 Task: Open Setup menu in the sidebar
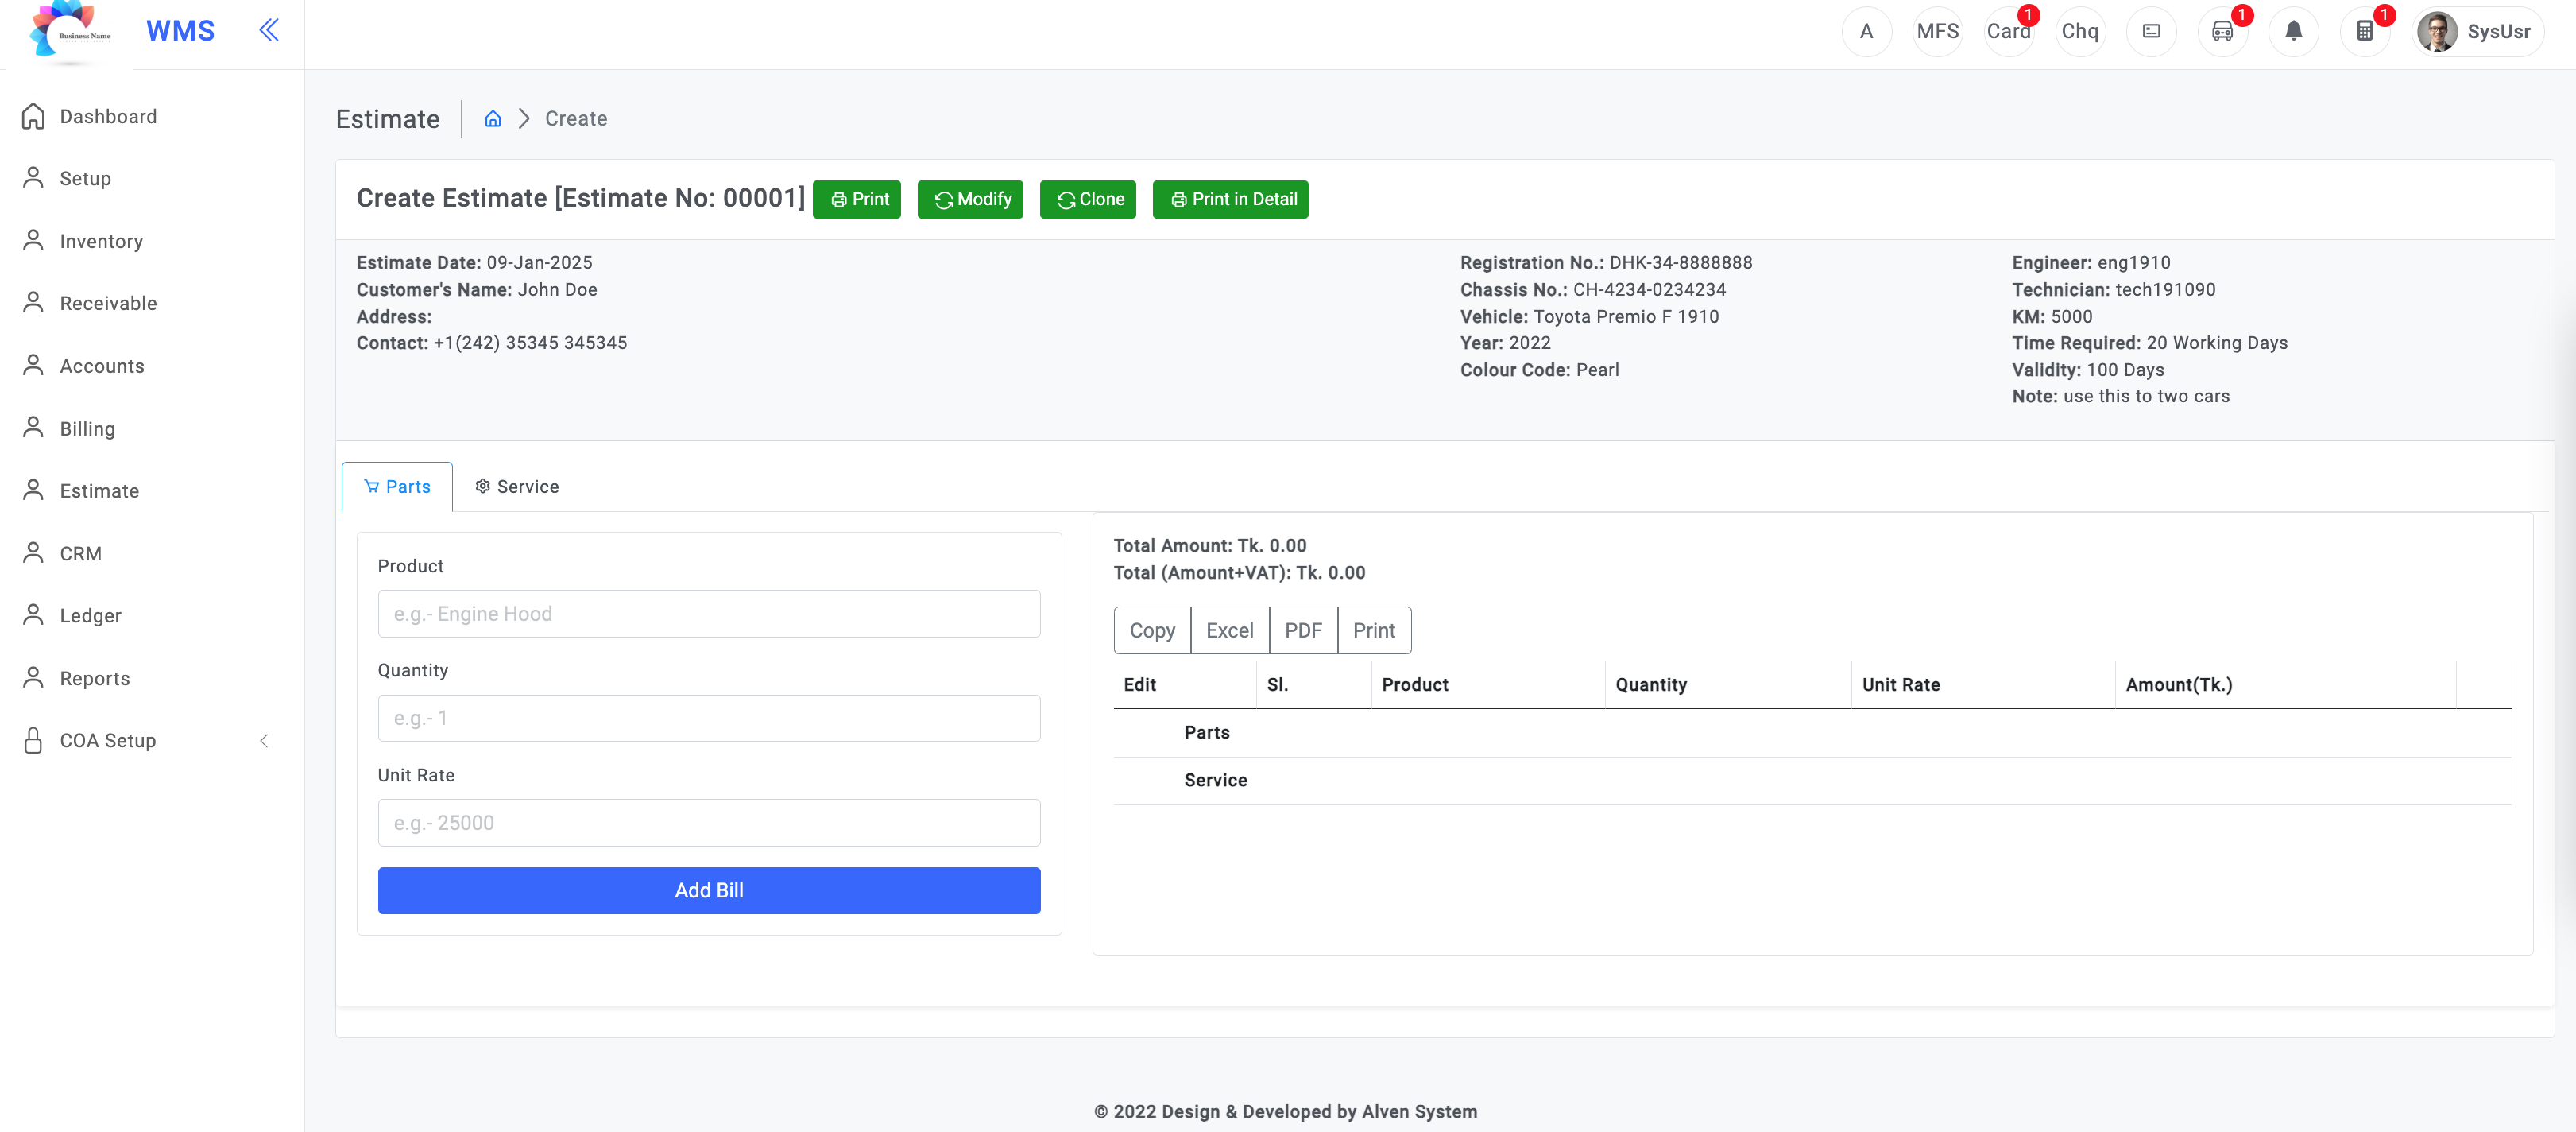point(85,178)
